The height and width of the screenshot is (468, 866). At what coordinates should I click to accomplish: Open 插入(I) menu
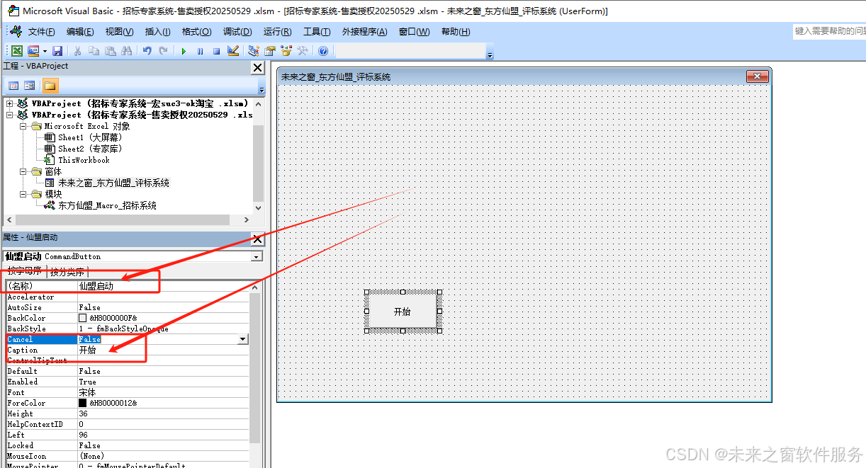[x=157, y=32]
